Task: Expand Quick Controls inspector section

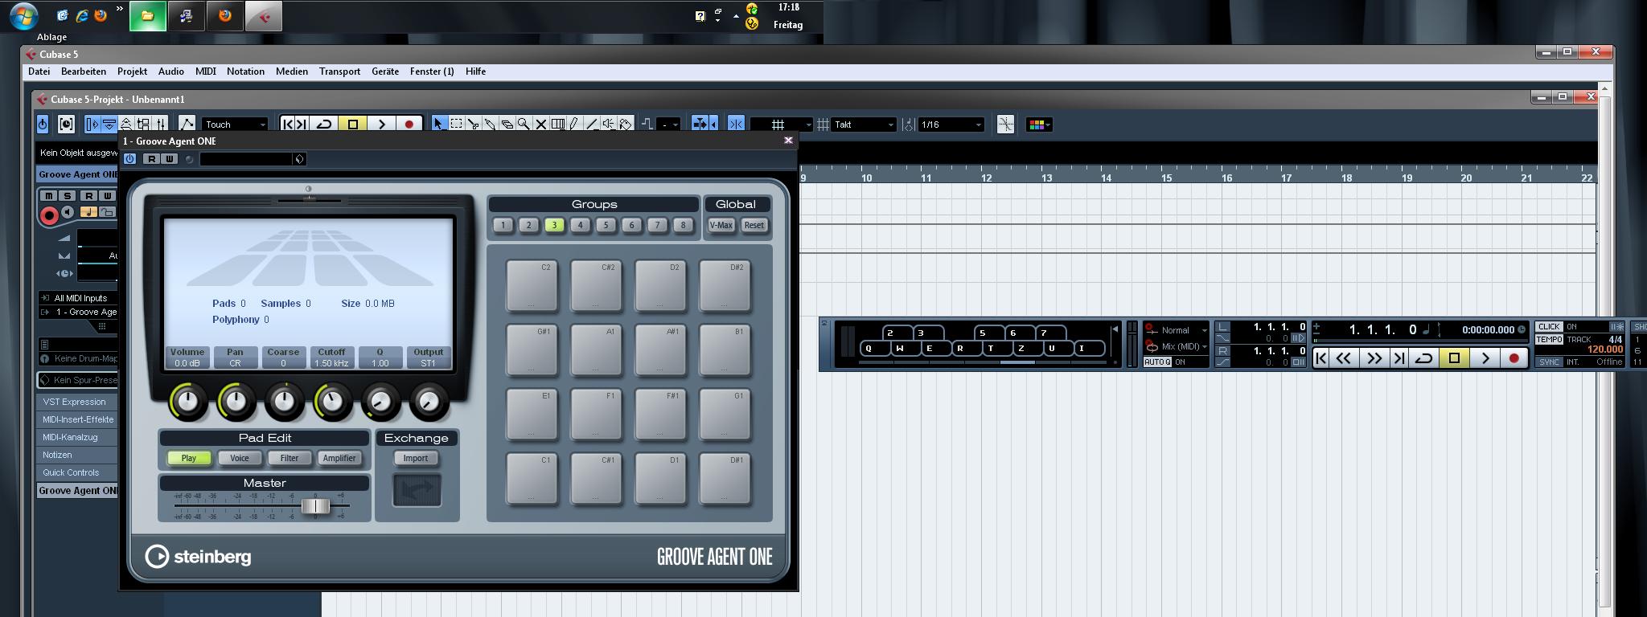Action: click(x=77, y=472)
